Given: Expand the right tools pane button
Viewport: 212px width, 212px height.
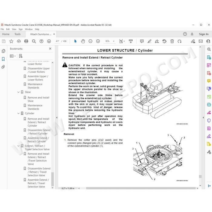Looking at the screenshot, I should coord(209,186).
